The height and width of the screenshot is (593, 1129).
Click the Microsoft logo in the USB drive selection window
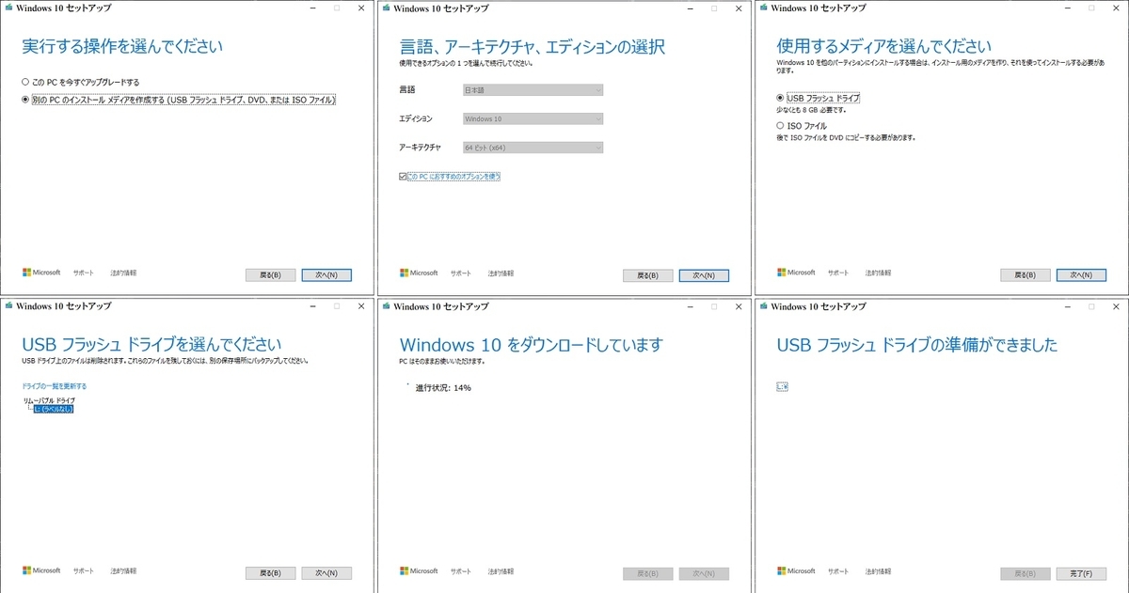(41, 570)
